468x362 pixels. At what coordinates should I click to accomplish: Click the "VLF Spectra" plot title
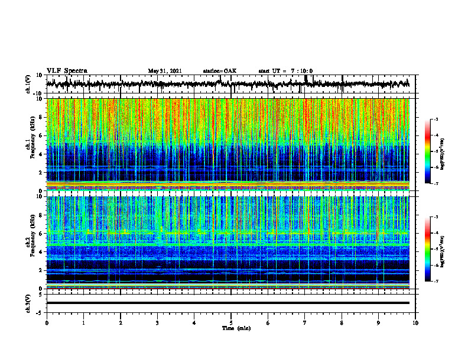[x=67, y=71]
